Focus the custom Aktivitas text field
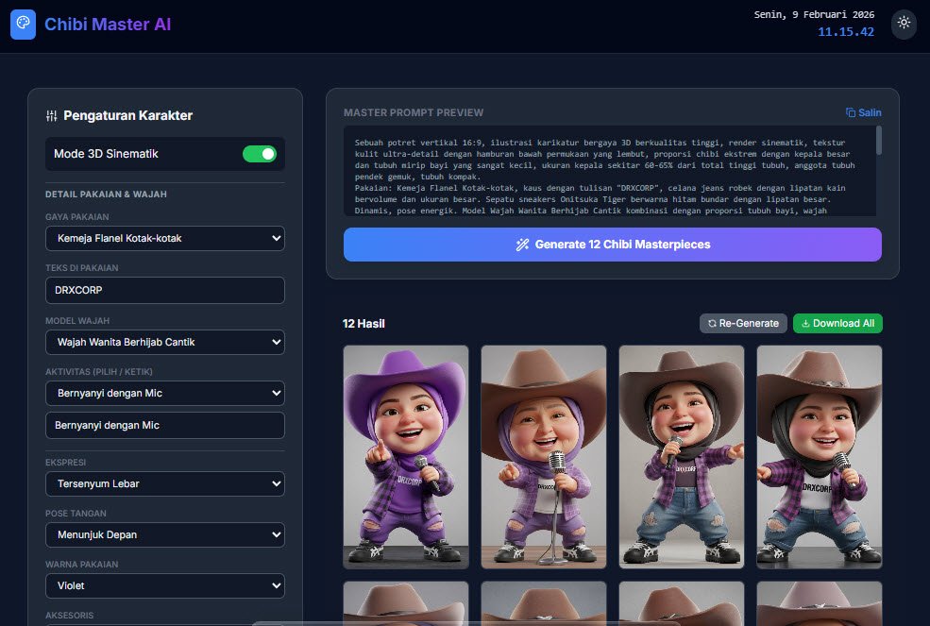Screen dimensions: 930x626 click(165, 426)
